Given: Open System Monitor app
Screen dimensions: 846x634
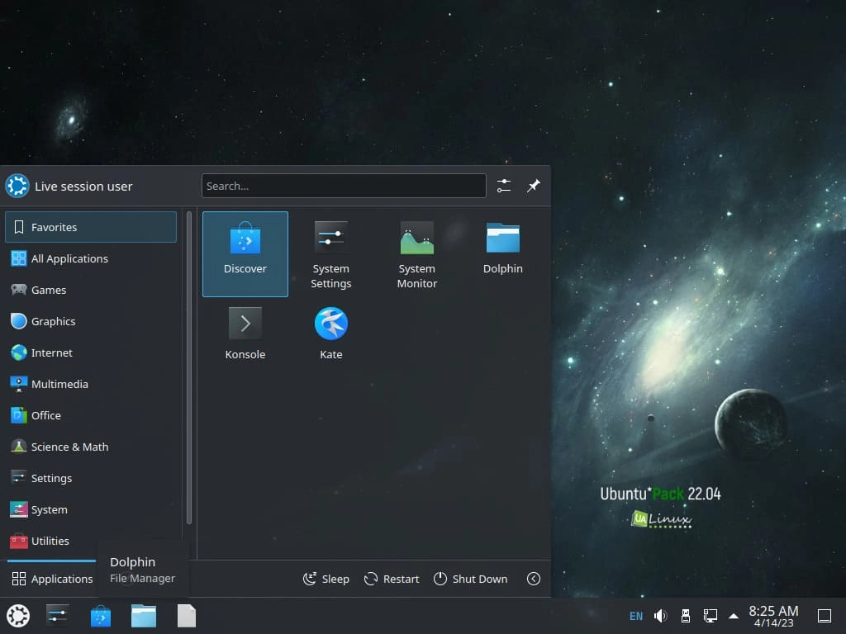Looking at the screenshot, I should [x=416, y=254].
